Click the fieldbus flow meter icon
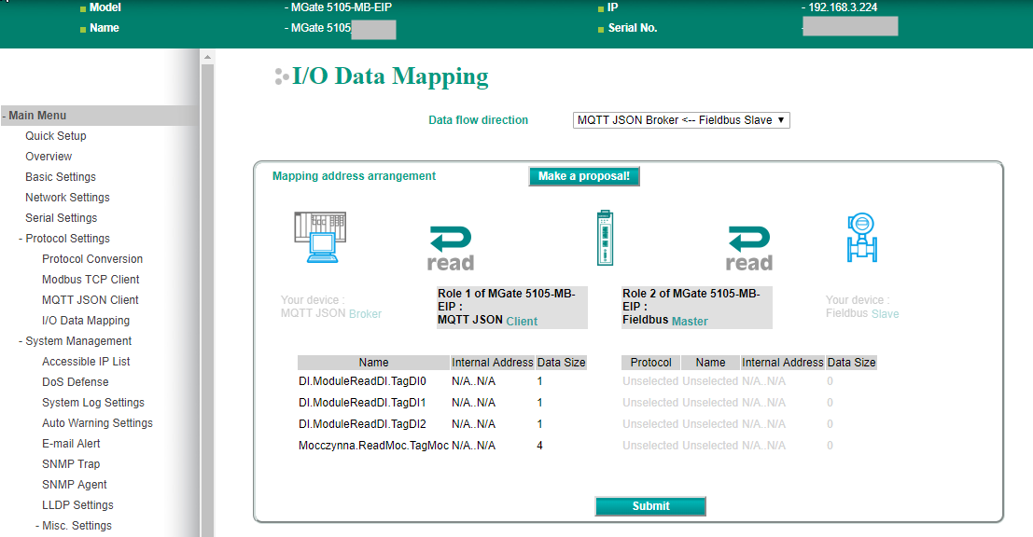 [859, 240]
